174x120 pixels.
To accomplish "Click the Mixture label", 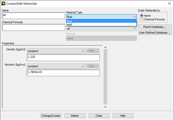I will 71,34.
